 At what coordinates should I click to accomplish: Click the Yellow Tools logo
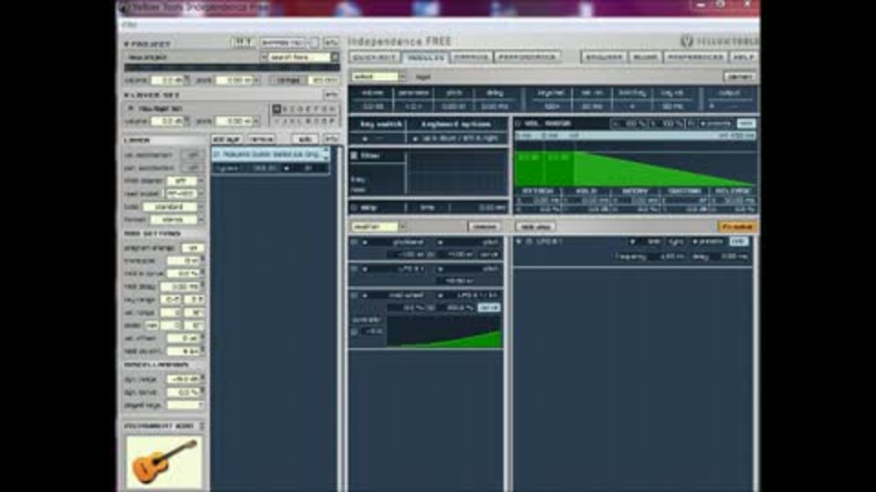click(719, 41)
